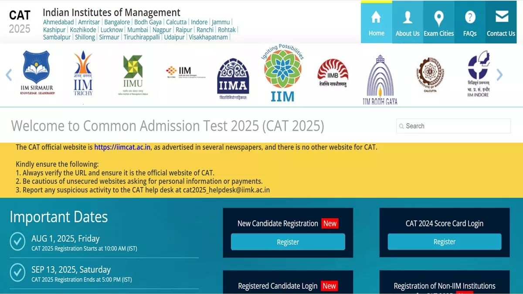
Task: Click the IIM Indore logo
Action: (x=478, y=74)
